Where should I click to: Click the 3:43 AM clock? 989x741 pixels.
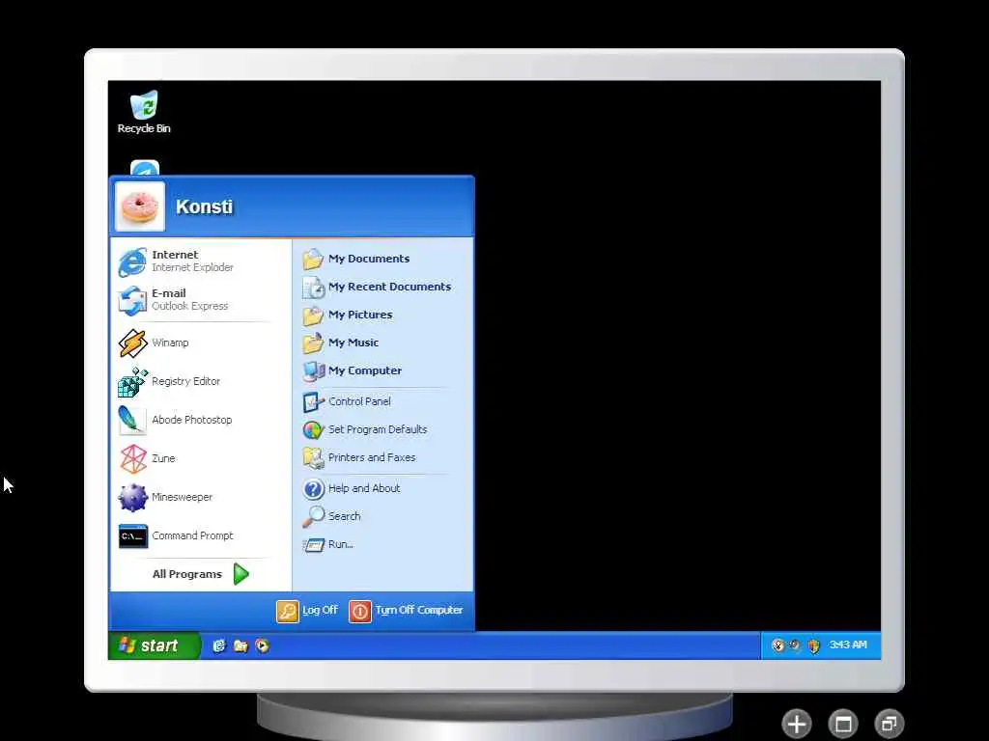pyautogui.click(x=848, y=645)
